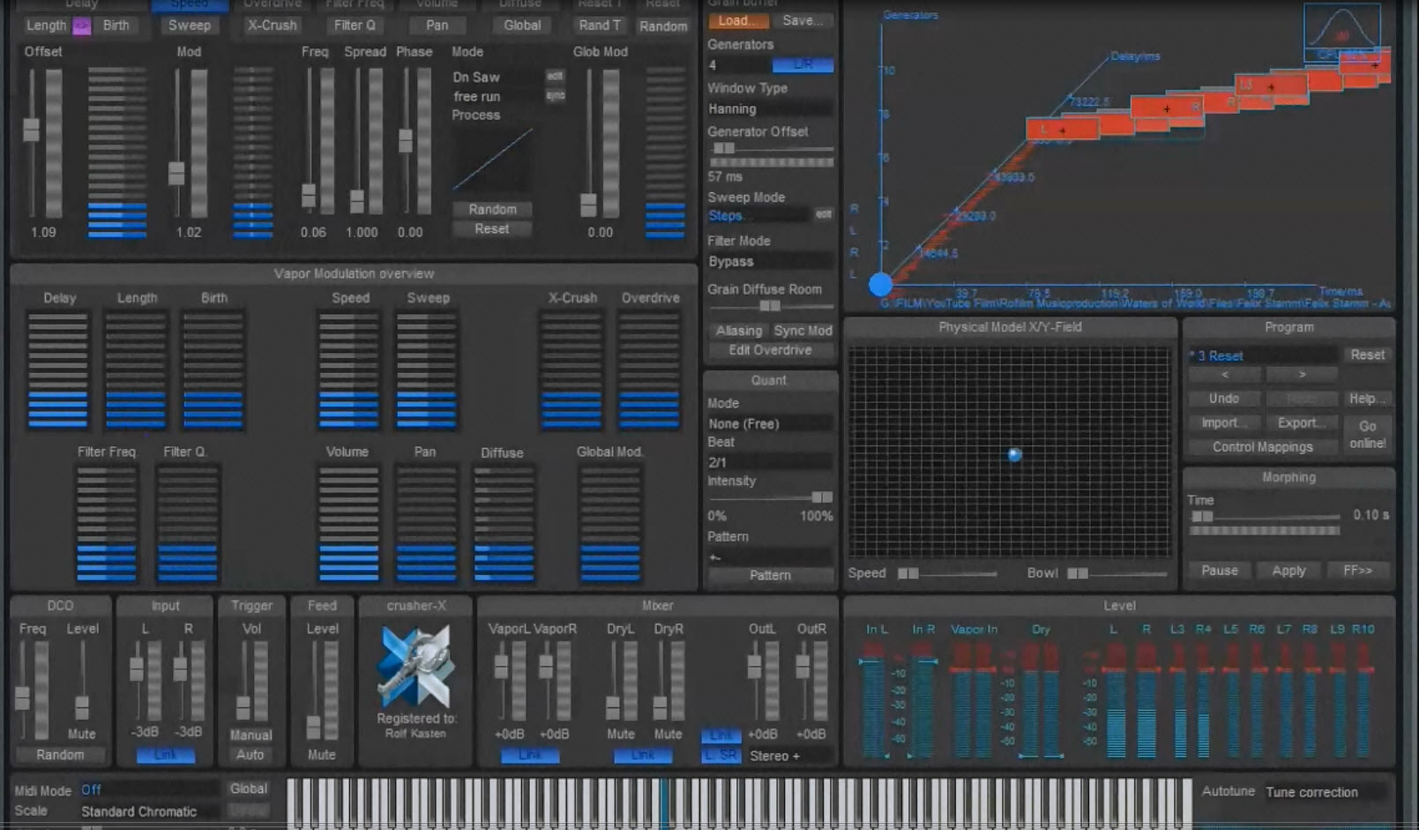Toggle the L/R generators button
1419x830 pixels.
pos(803,65)
